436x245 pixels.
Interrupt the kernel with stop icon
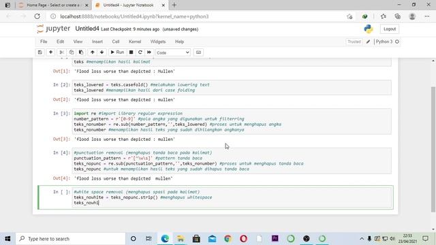[131, 52]
